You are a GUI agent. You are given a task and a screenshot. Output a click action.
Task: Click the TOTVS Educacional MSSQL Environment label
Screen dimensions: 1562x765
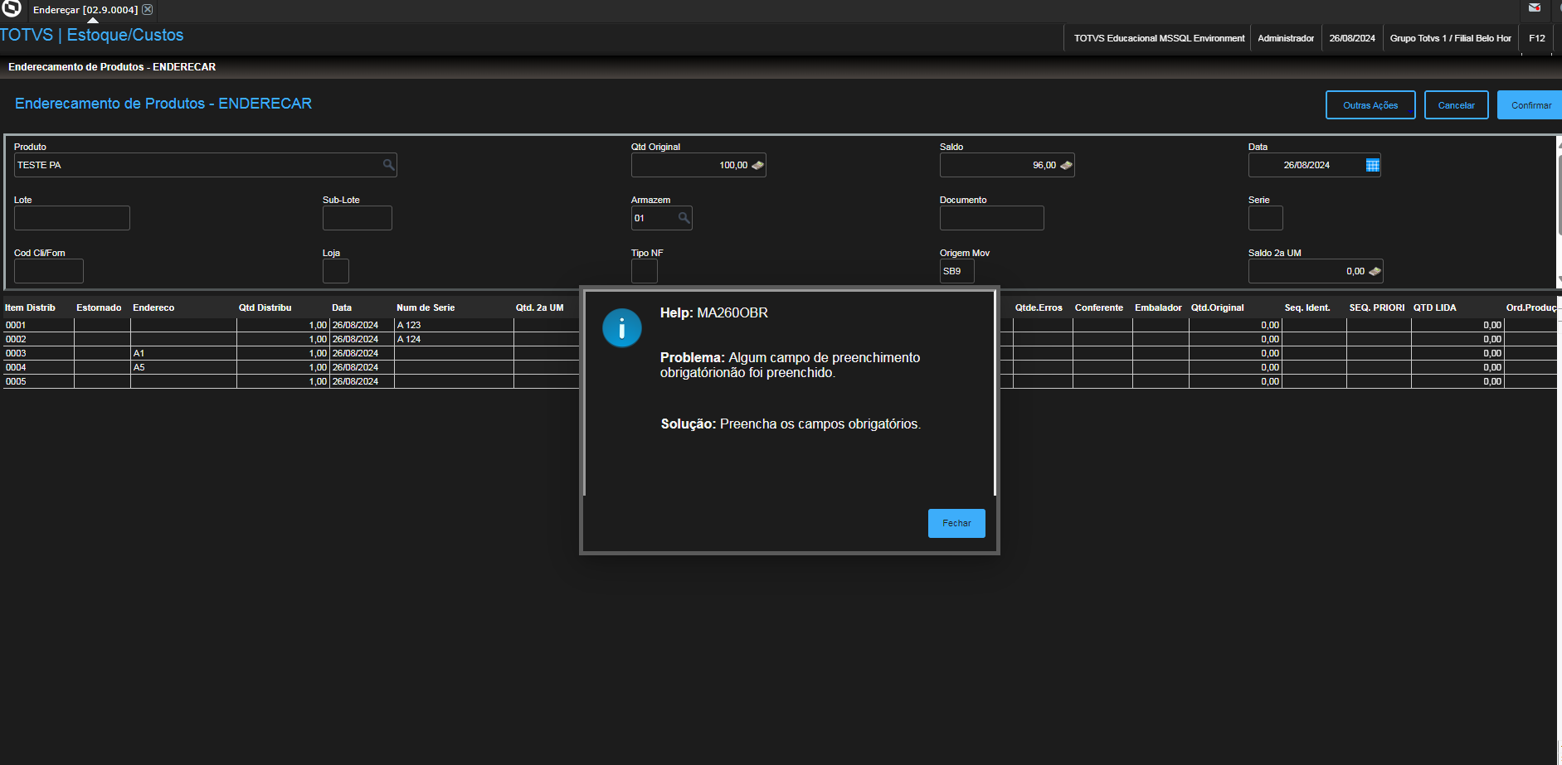pyautogui.click(x=1159, y=38)
